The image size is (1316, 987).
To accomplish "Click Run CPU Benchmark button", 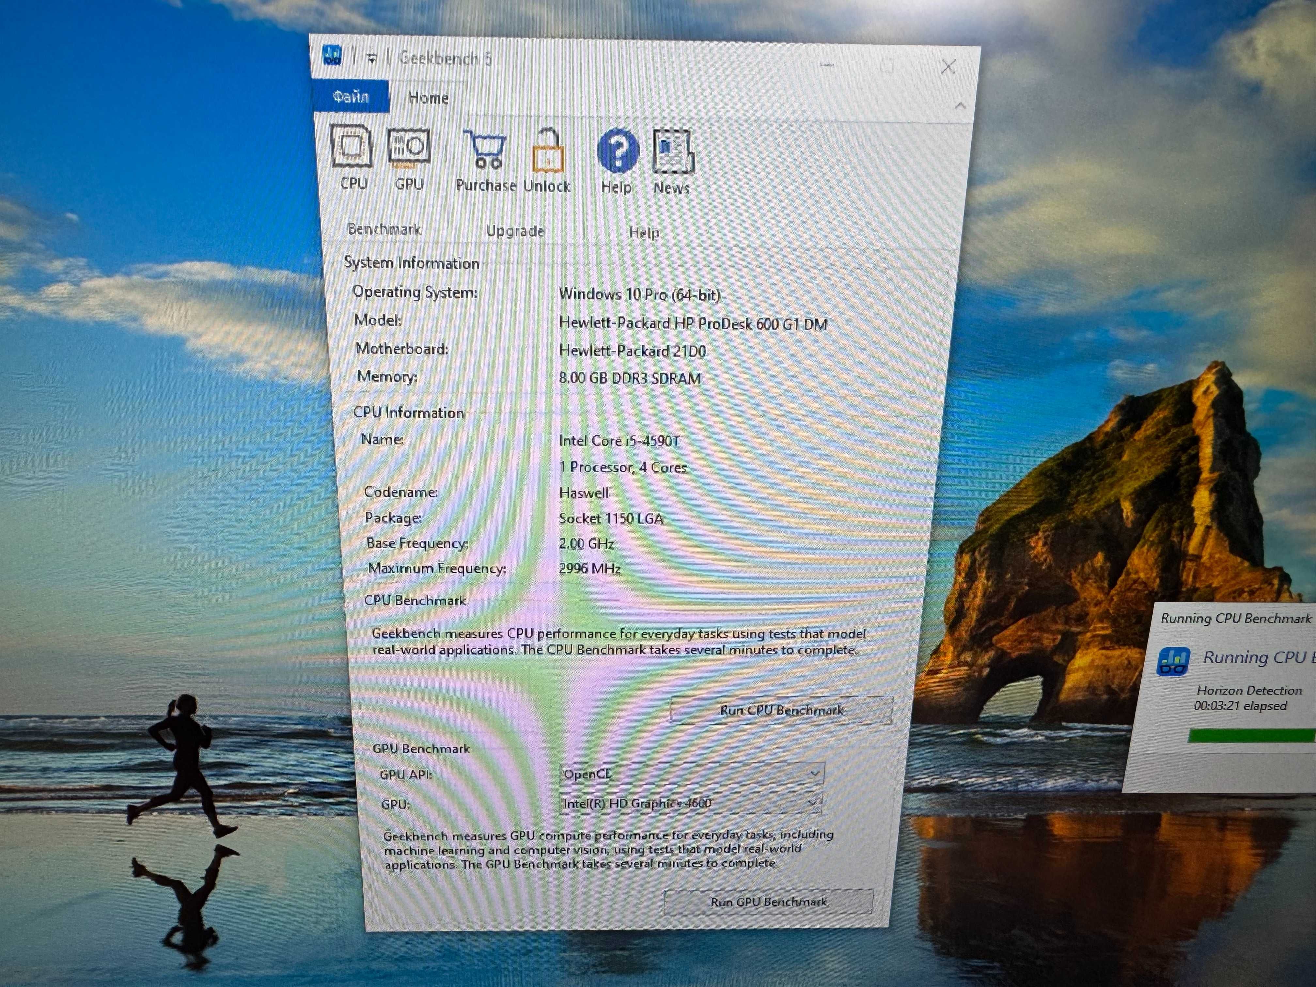I will point(781,710).
